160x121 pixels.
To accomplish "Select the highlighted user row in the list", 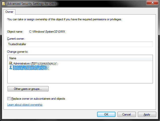I will [30, 68].
